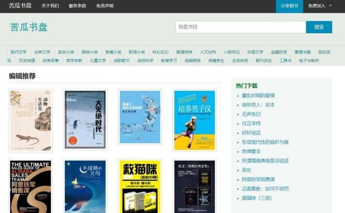345x213 pixels.
Task: Click the large teal 苦瓜书盘 logo
Action: point(29,27)
